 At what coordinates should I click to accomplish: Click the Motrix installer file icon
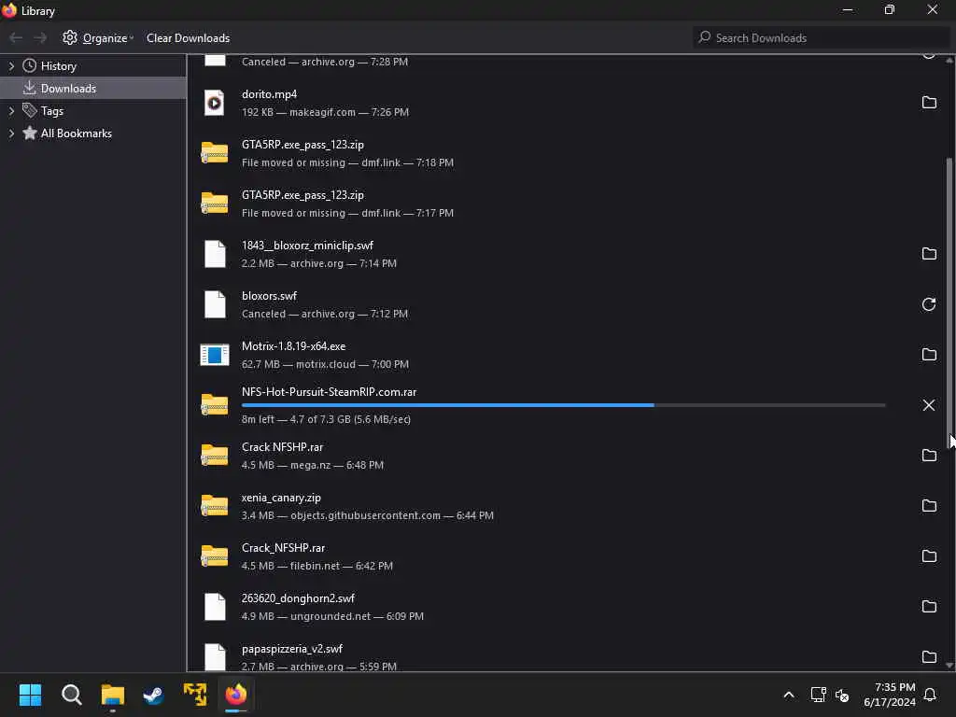pos(215,355)
